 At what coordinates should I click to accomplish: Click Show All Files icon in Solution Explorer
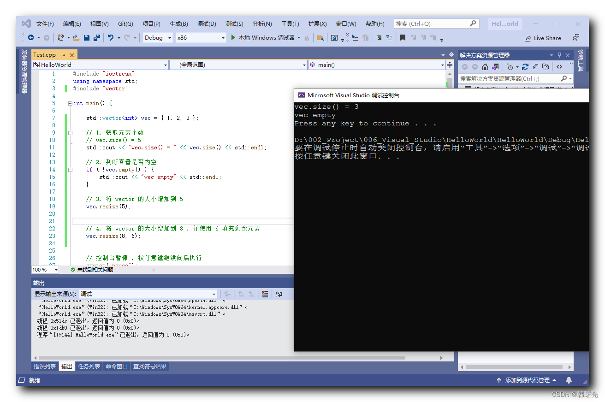click(545, 67)
